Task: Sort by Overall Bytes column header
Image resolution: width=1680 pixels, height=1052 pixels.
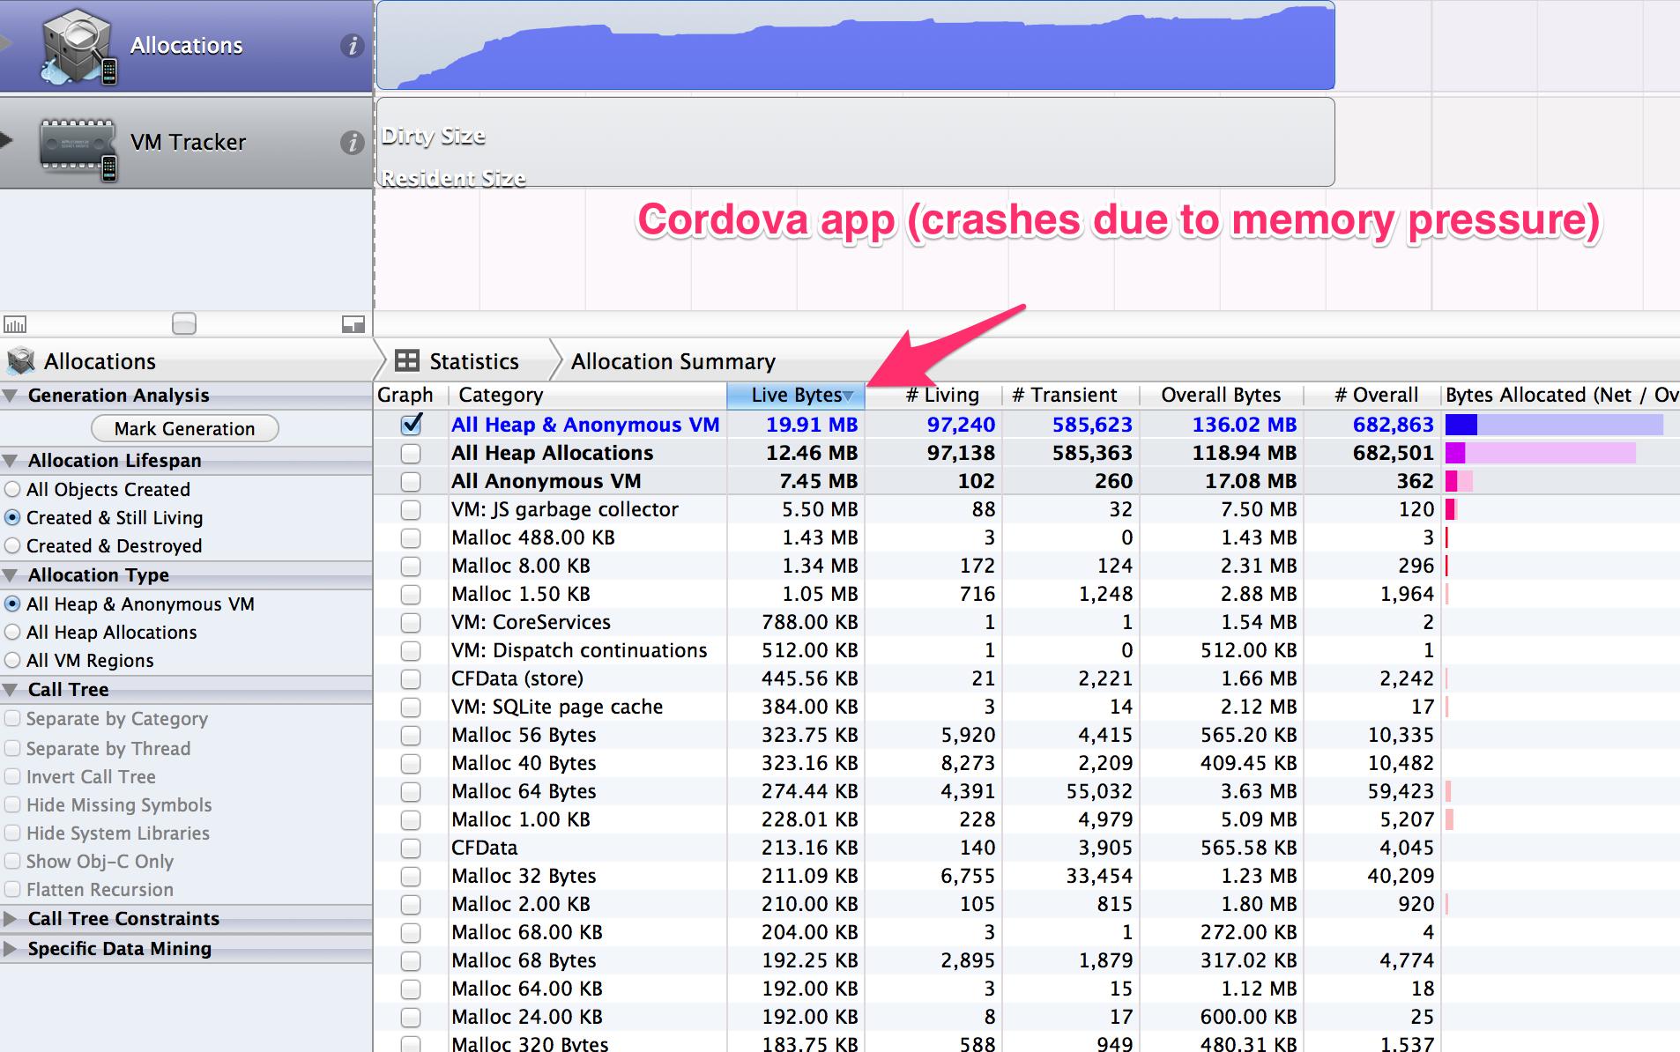Action: coord(1223,396)
